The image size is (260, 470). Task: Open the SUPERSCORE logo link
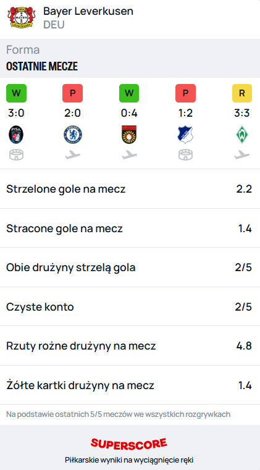point(129,443)
